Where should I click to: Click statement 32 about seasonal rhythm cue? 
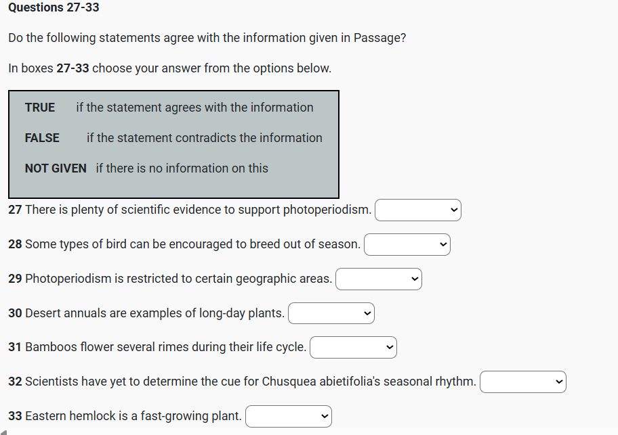click(x=242, y=382)
